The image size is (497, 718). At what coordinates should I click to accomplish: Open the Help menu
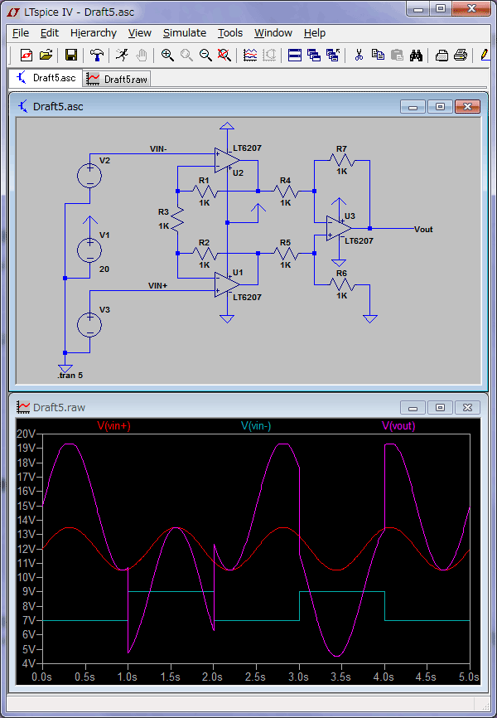click(315, 33)
